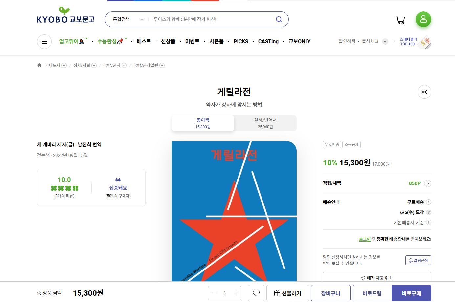The image size is (455, 302).
Task: Click info icon beside 무료배송
Action: [429, 202]
